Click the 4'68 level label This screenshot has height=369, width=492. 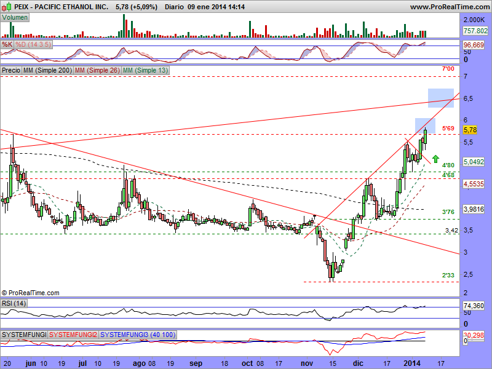coord(448,175)
